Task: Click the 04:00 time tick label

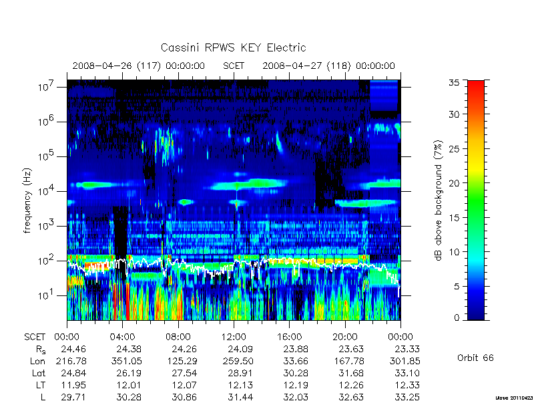Action: 122,338
